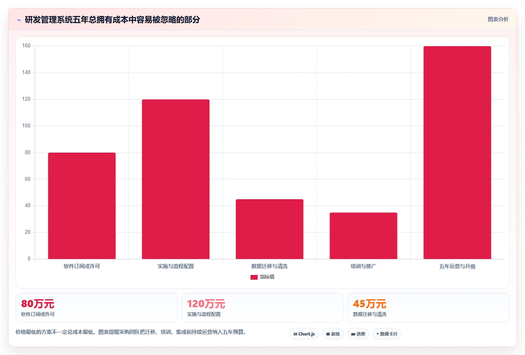Click the y-axis value 100
This screenshot has height=355, width=525.
[x=26, y=126]
